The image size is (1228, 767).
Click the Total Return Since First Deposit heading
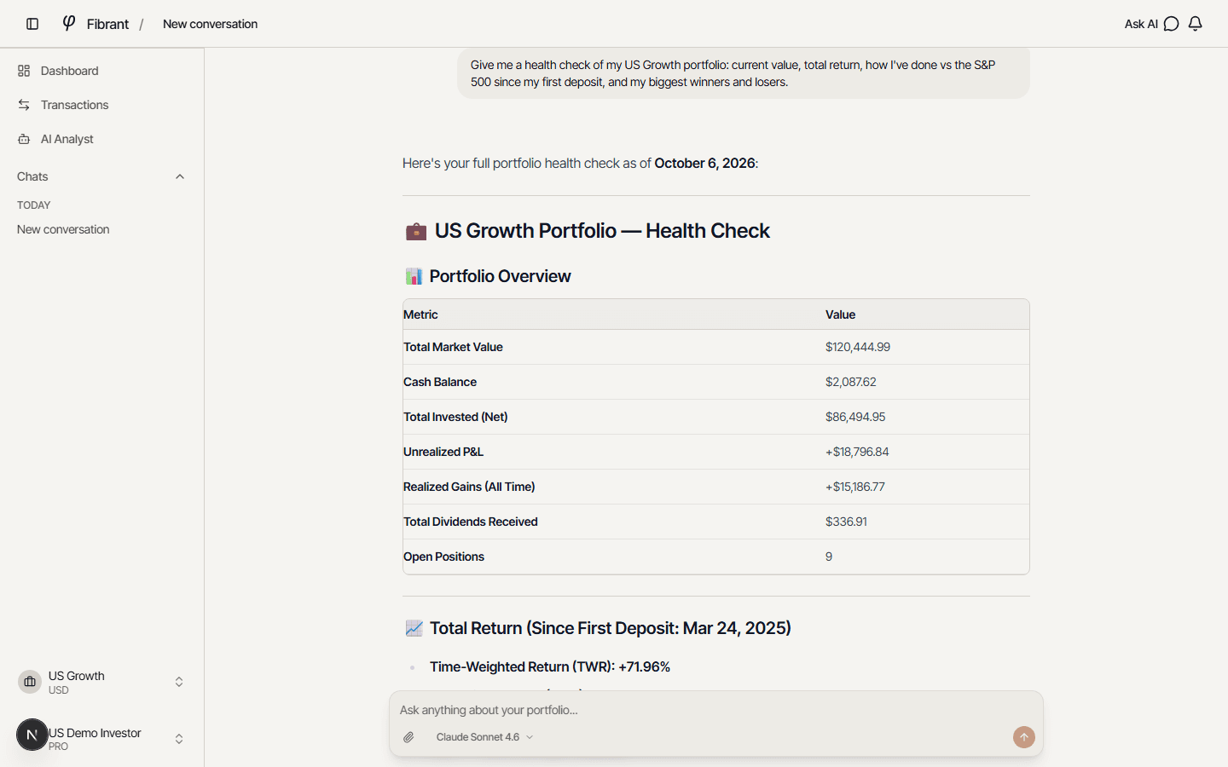(x=611, y=628)
